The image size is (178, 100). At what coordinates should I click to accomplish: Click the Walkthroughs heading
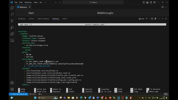pos(105,13)
